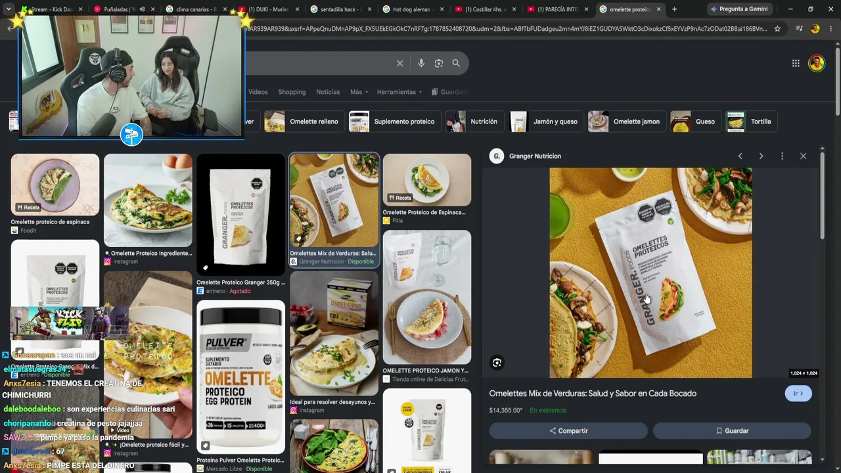Expand the Herramientas dropdown
The width and height of the screenshot is (841, 473).
coord(399,92)
